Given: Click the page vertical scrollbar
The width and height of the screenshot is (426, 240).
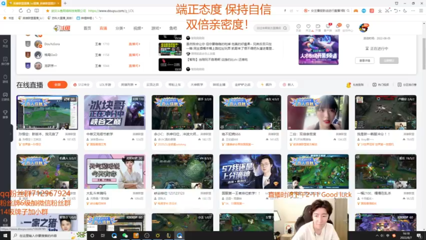Looking at the screenshot, I should click(x=424, y=54).
